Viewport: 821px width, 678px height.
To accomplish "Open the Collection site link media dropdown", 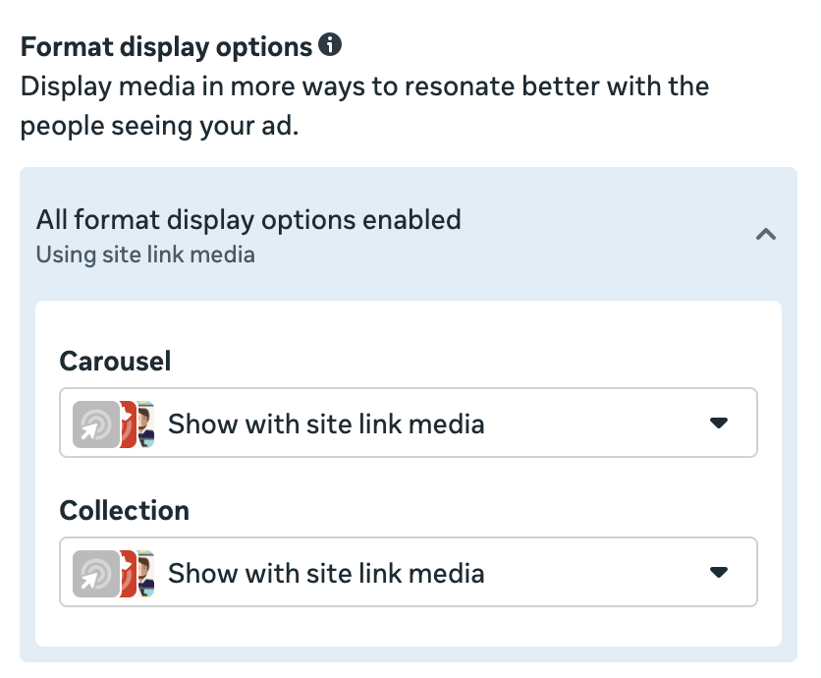I will (x=409, y=573).
